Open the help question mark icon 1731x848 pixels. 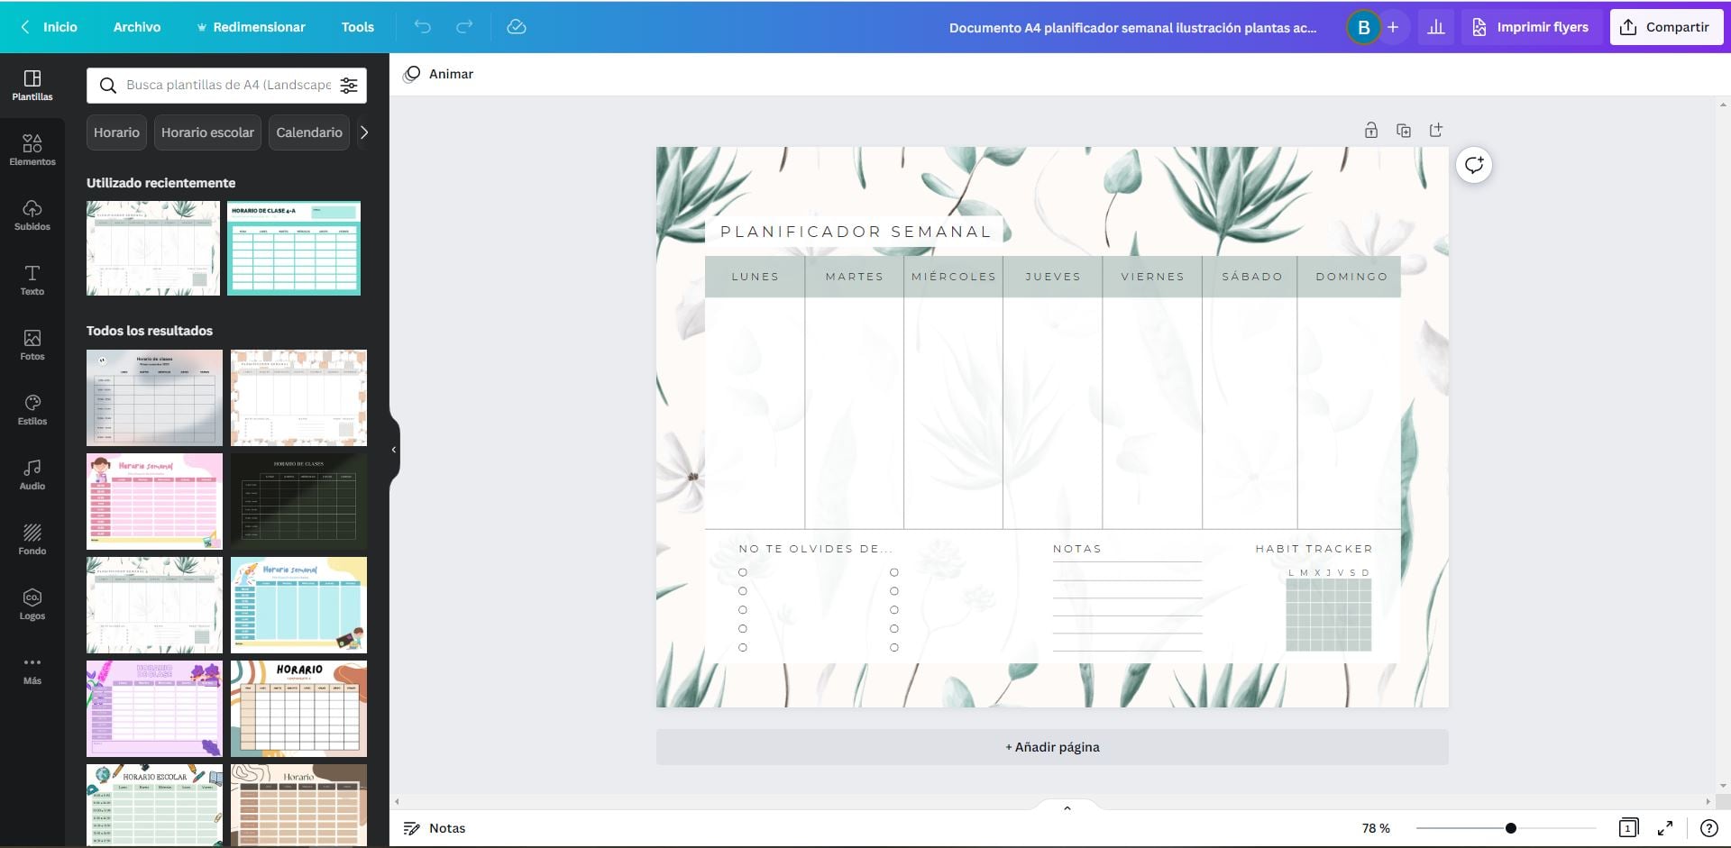(x=1708, y=828)
